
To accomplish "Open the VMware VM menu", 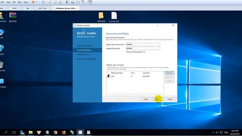I will (14, 2).
